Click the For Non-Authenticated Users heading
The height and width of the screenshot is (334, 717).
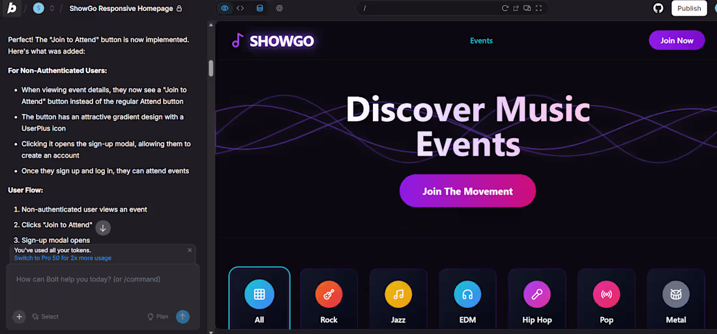coord(57,70)
